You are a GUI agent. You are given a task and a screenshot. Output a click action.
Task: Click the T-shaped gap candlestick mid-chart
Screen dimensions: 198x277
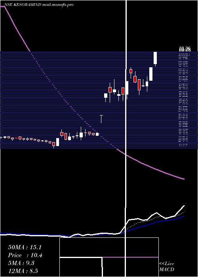click(101, 119)
